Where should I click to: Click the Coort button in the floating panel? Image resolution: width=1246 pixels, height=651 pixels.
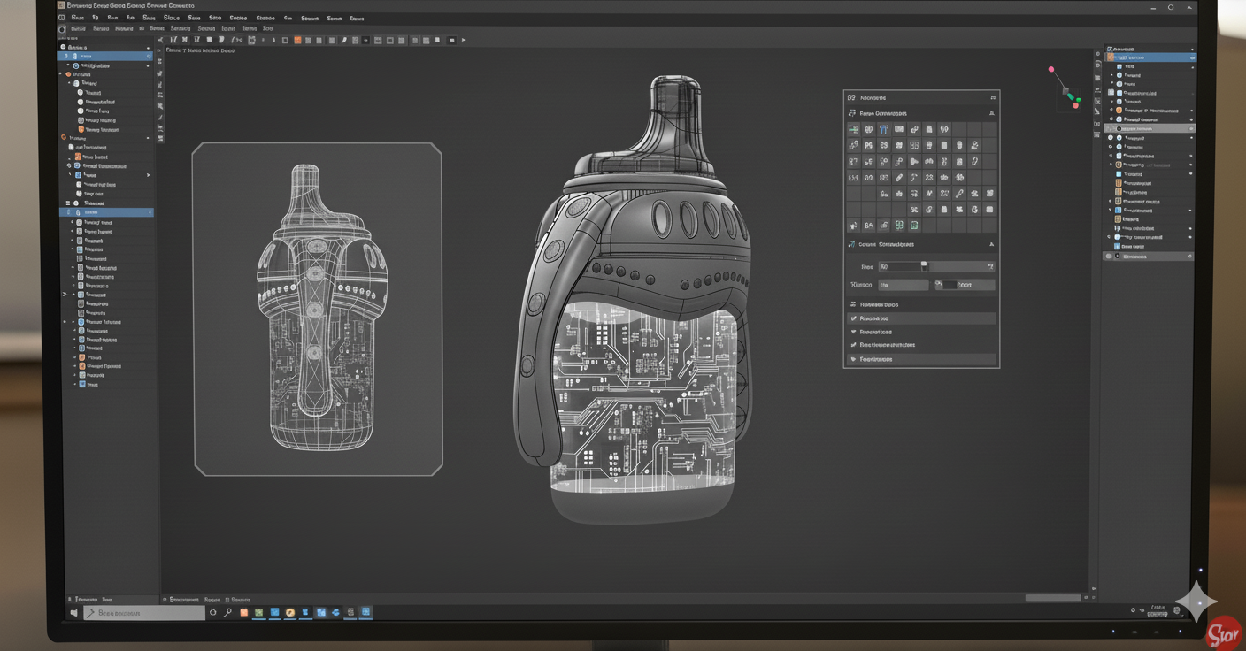point(964,285)
